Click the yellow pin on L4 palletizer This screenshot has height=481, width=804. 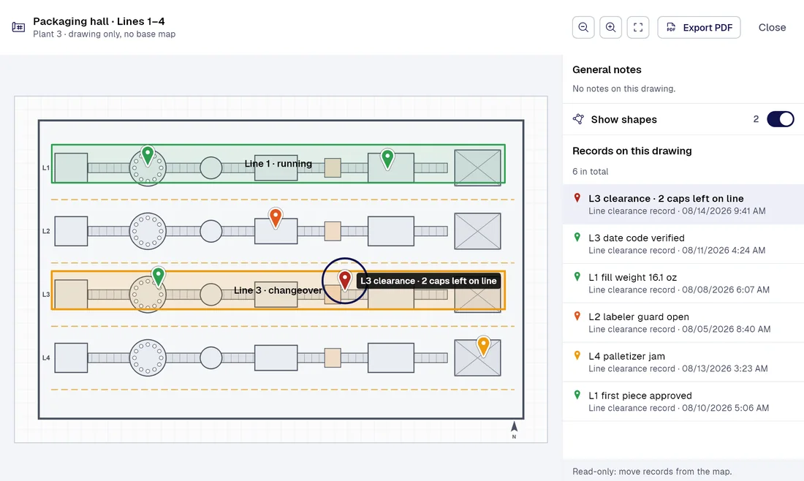[x=483, y=346]
